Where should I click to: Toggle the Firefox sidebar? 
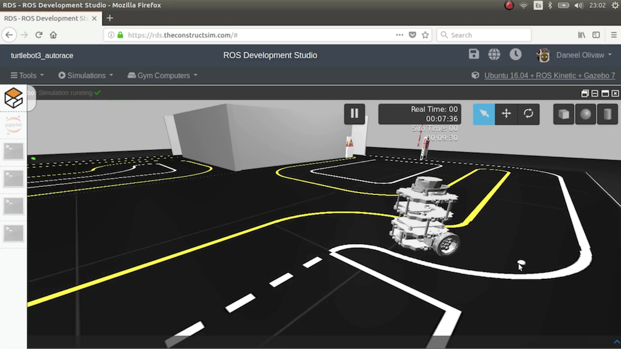[x=596, y=35]
